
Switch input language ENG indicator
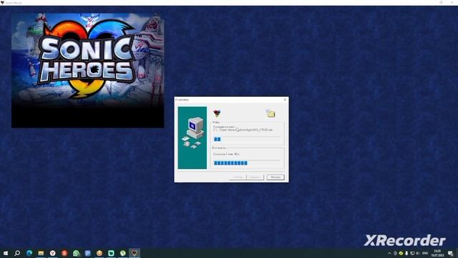pyautogui.click(x=425, y=253)
